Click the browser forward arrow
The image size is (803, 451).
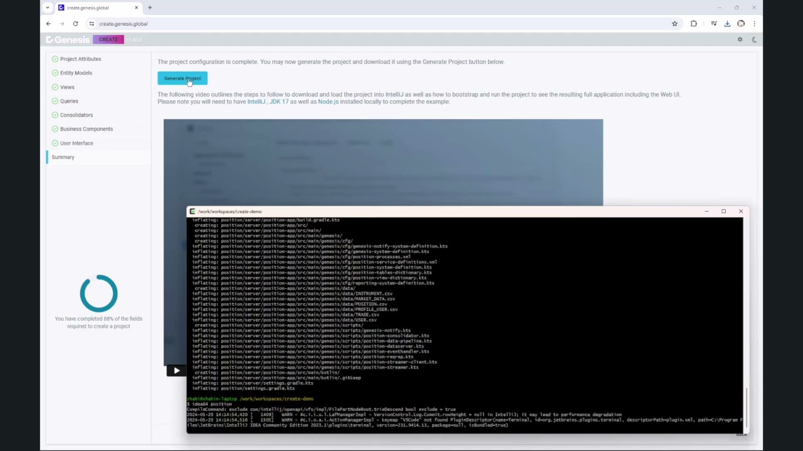point(61,24)
